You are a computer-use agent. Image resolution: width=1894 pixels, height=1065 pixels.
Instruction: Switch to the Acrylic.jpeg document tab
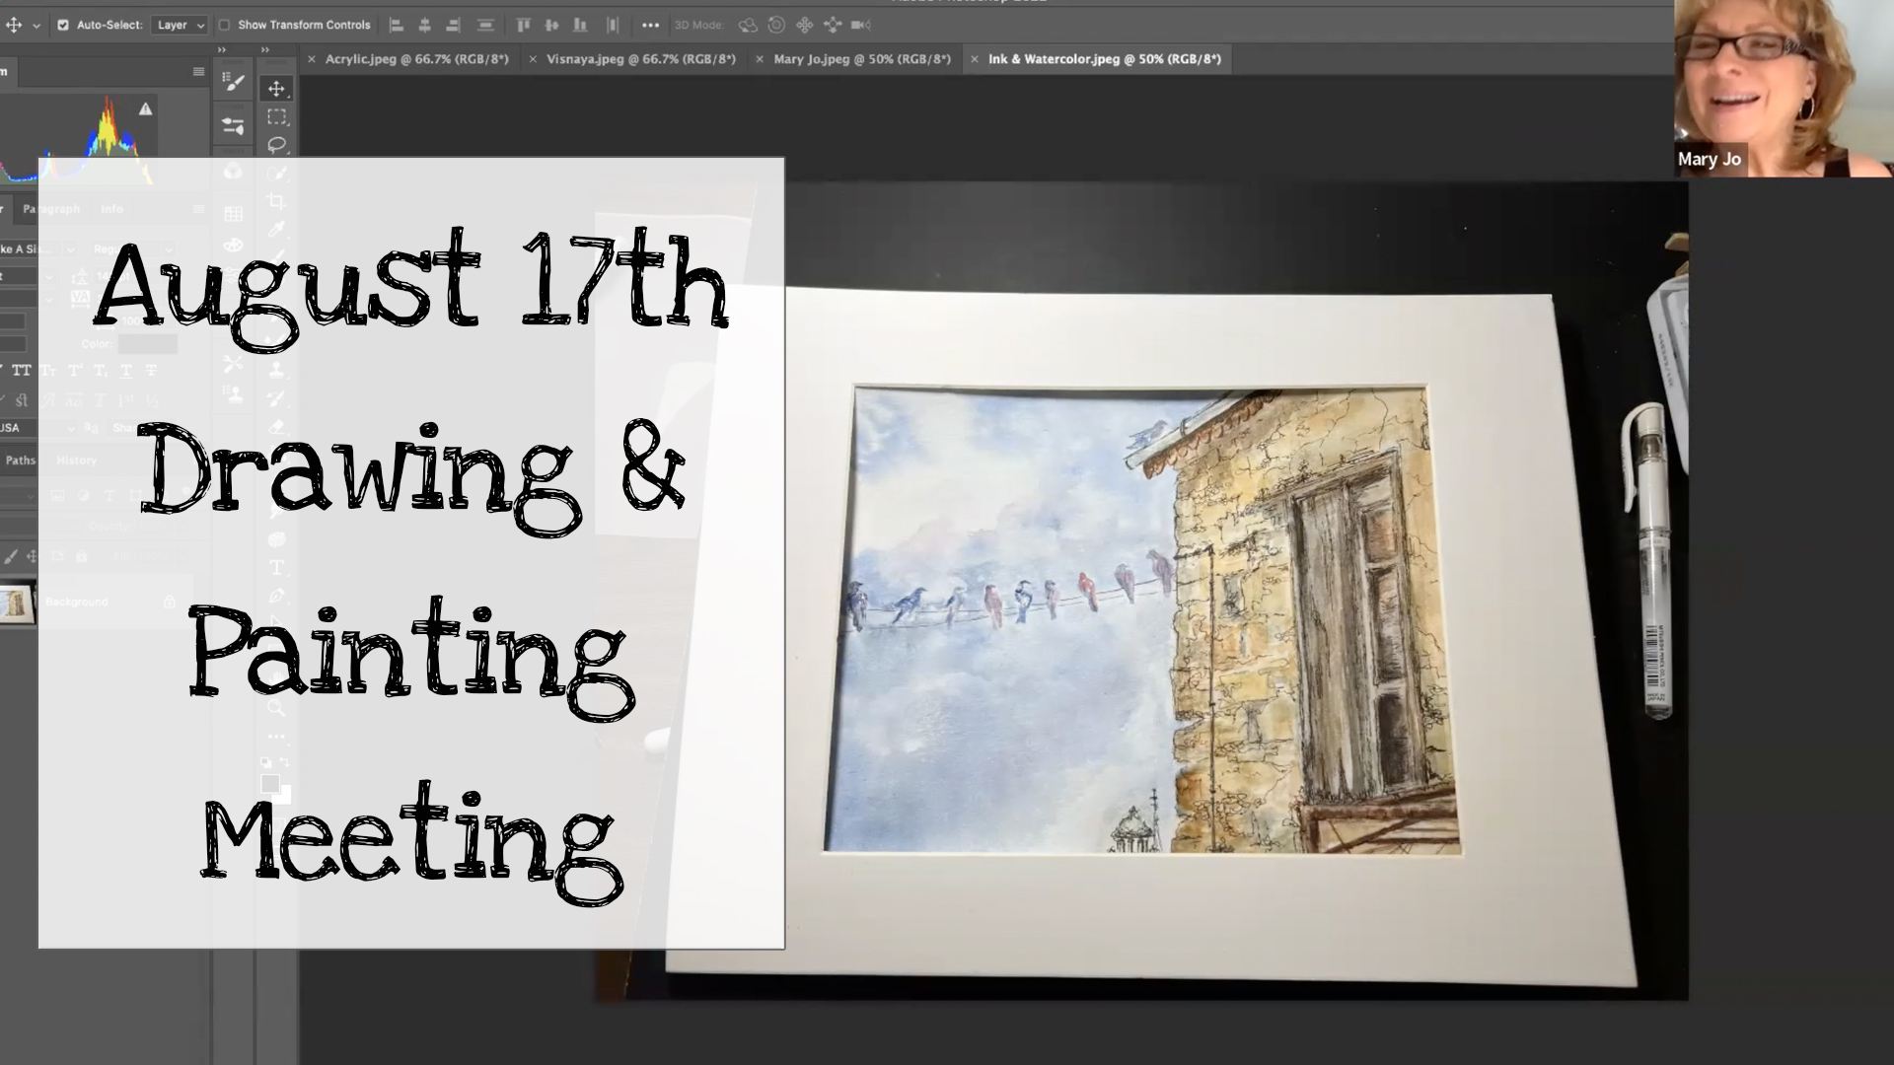(417, 59)
